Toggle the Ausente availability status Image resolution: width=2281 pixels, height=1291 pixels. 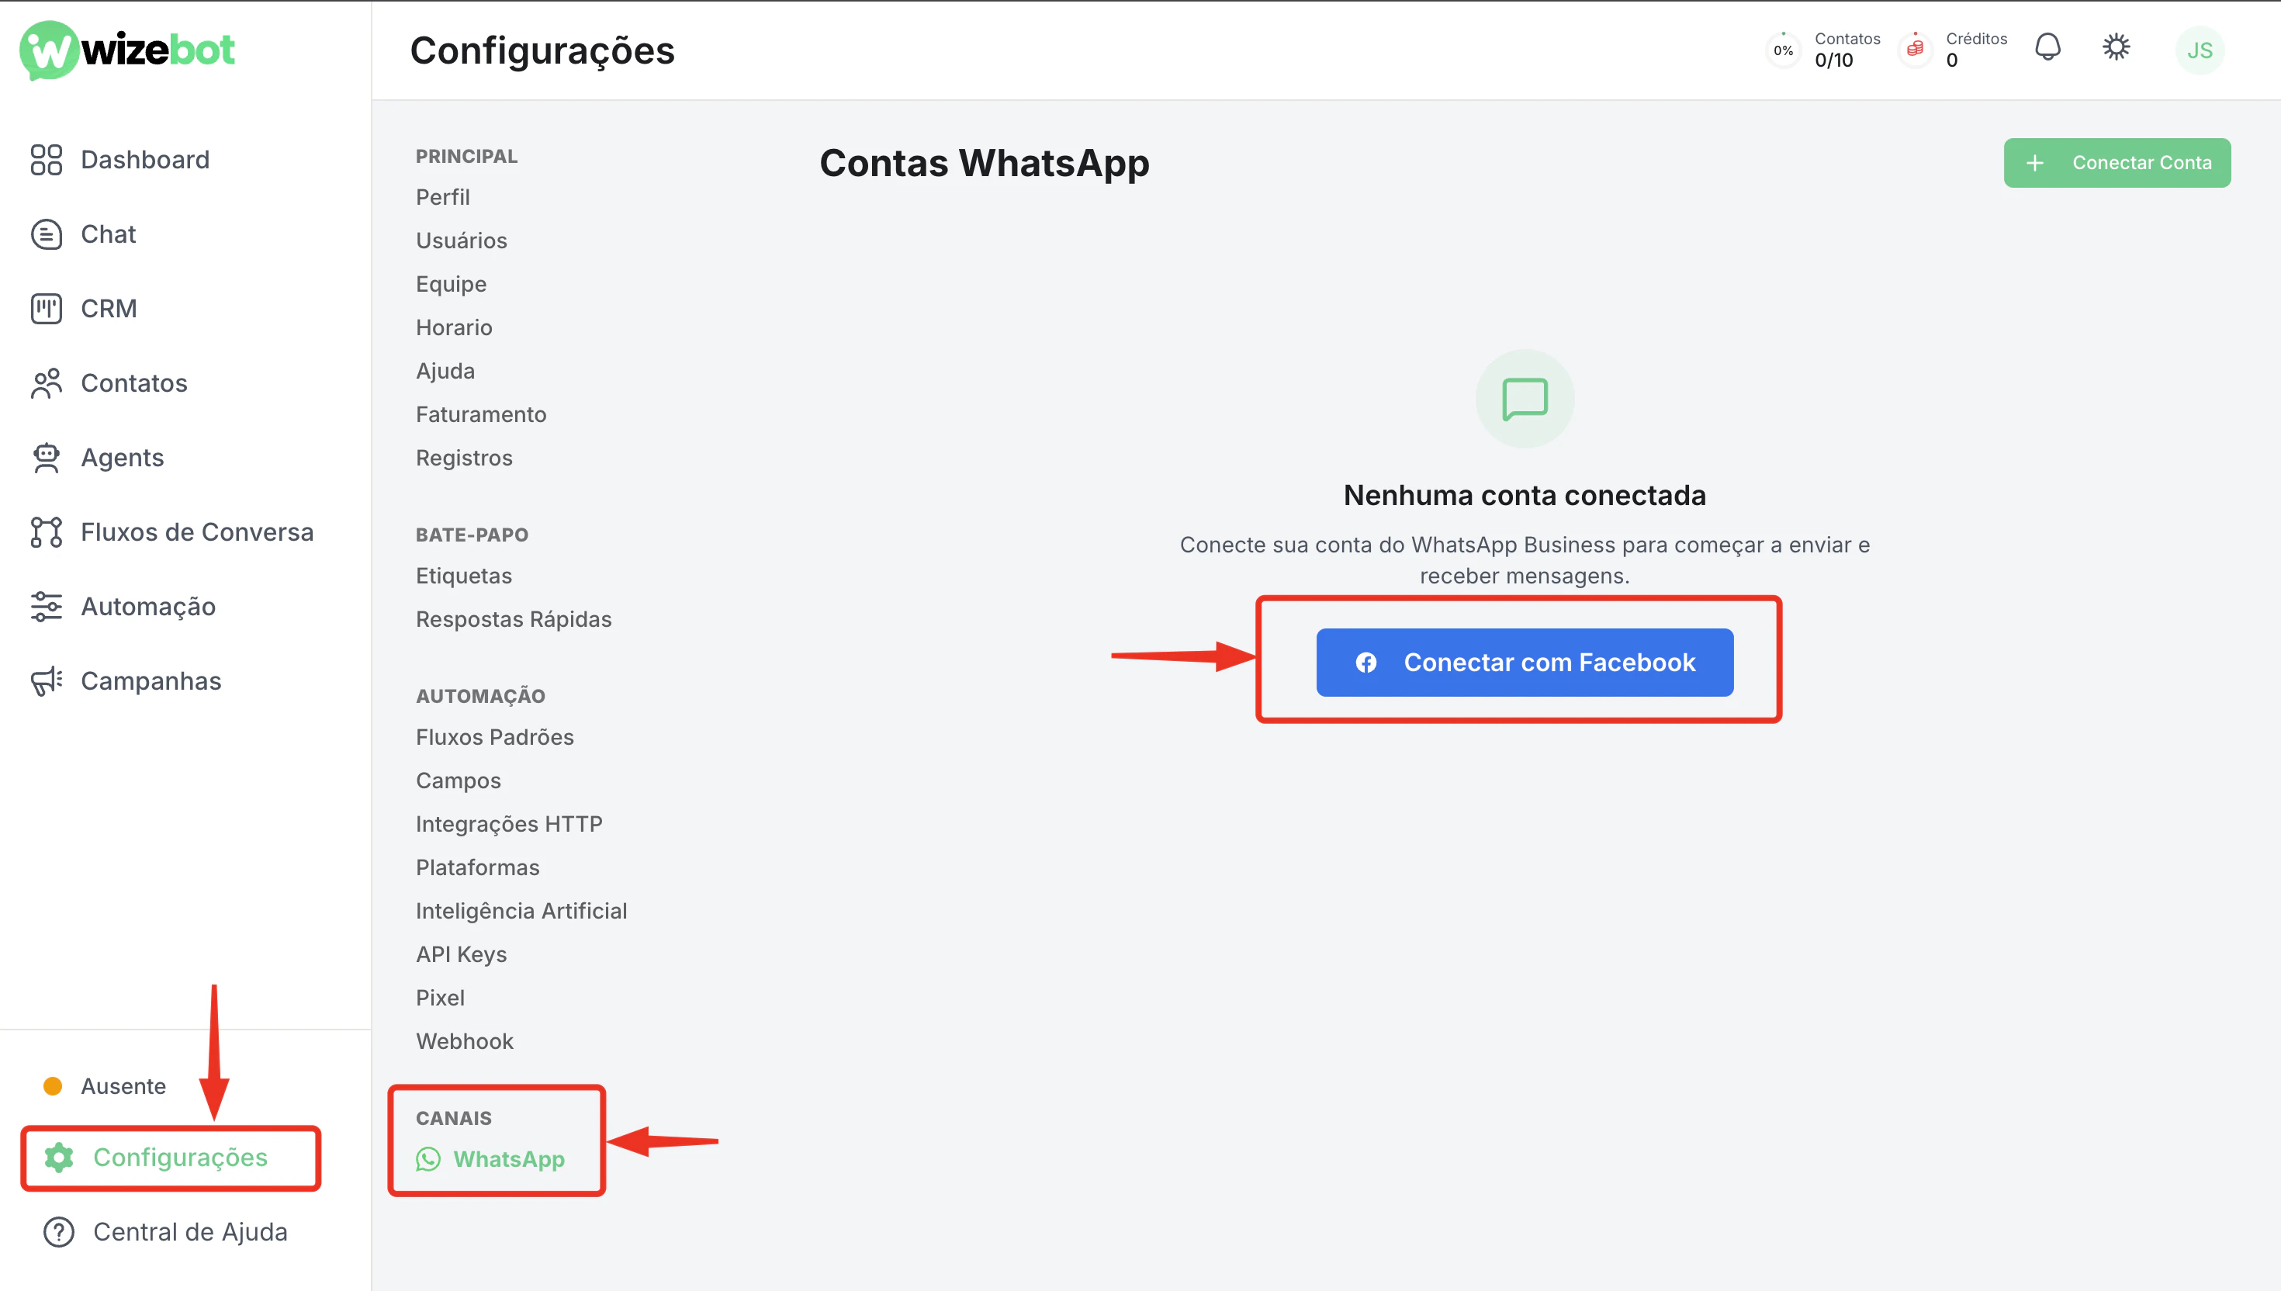(123, 1085)
